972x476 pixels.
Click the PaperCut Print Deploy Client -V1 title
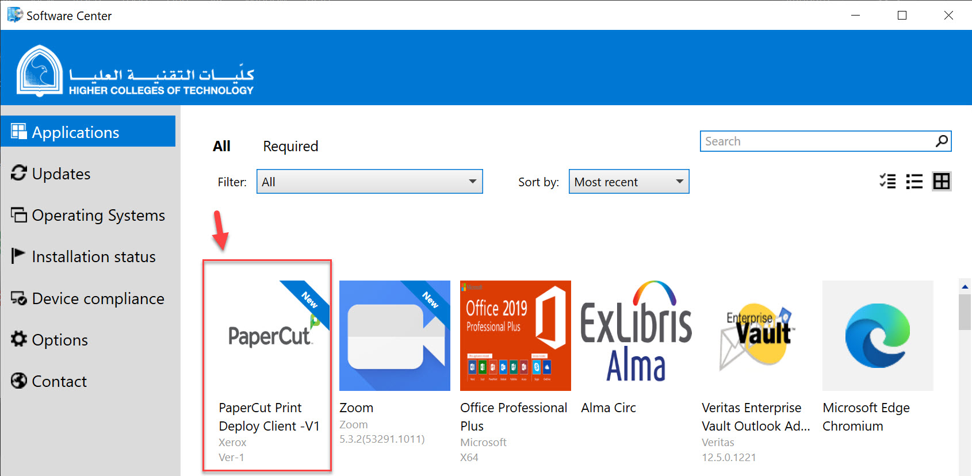[269, 417]
